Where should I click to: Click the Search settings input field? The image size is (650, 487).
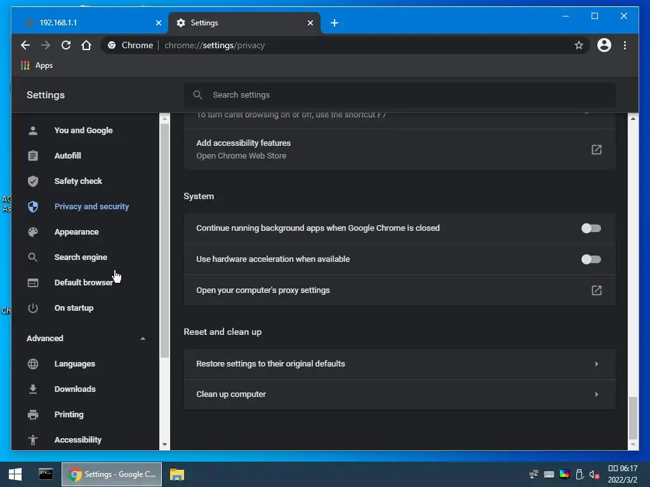point(400,95)
